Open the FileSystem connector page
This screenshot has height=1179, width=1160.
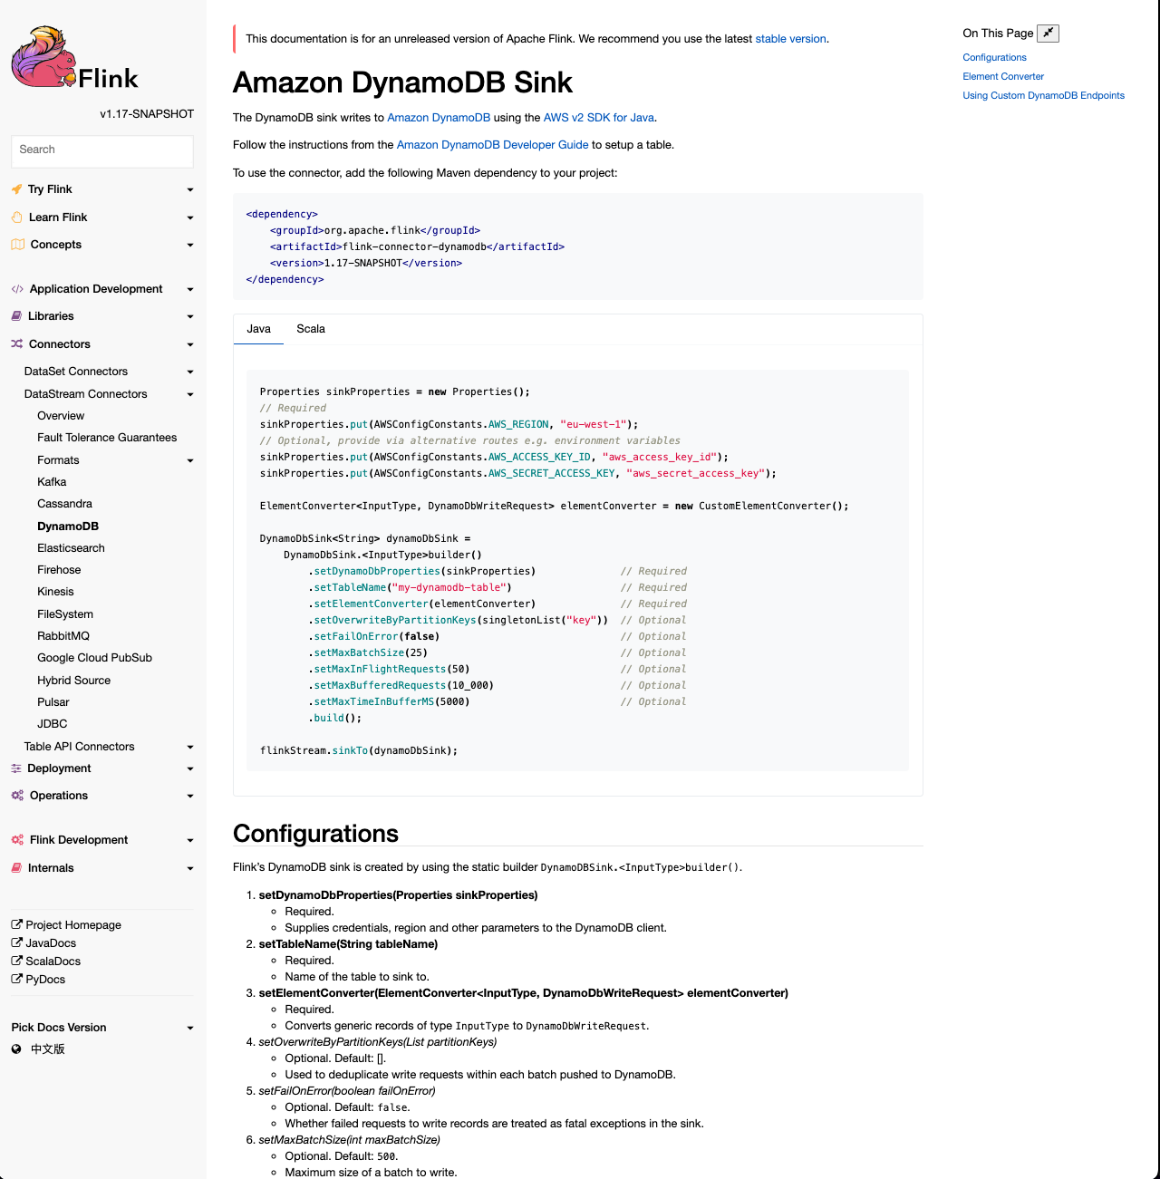[65, 614]
